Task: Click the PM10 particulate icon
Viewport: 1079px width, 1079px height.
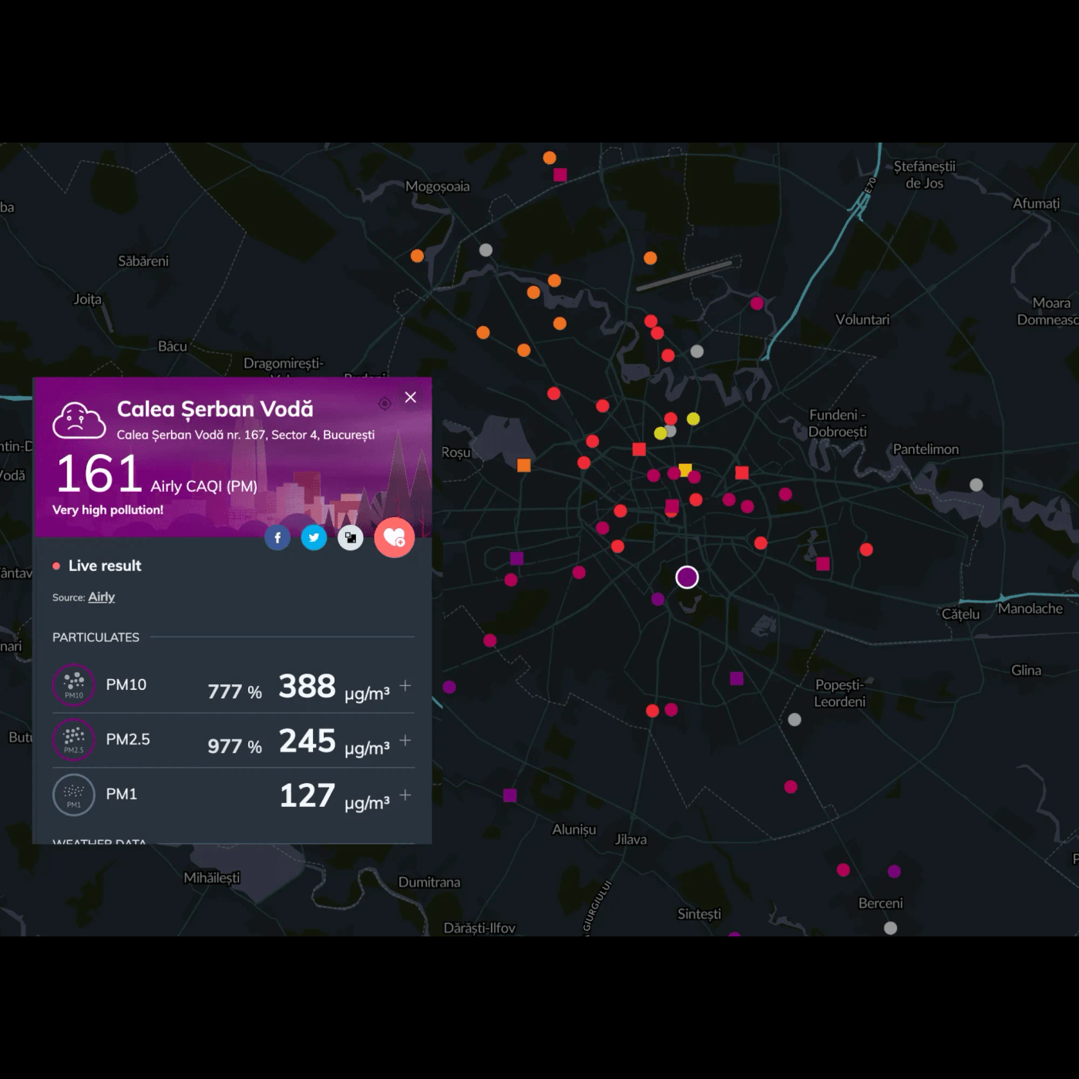Action: click(74, 685)
